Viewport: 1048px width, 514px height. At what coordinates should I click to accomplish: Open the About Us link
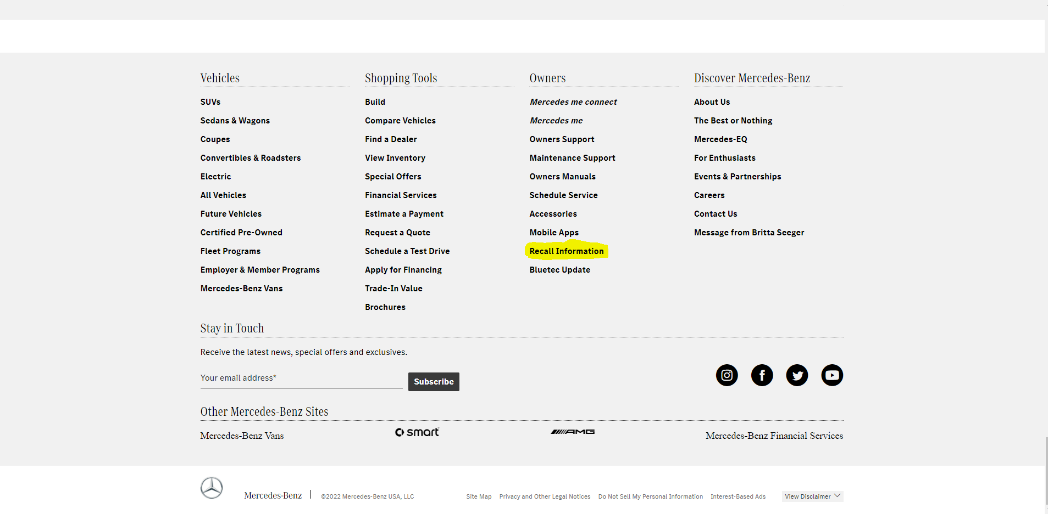click(712, 102)
